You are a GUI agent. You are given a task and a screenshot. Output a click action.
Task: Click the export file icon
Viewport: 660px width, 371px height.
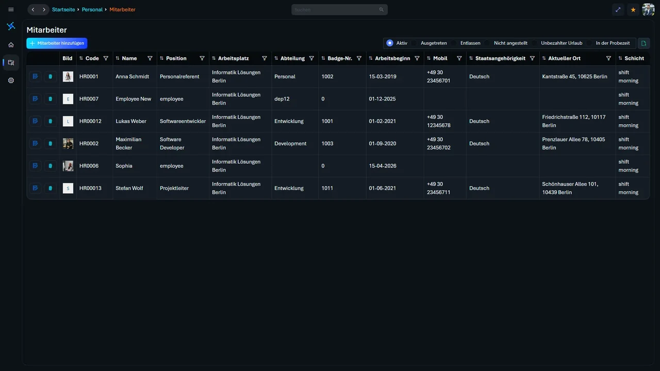click(643, 43)
